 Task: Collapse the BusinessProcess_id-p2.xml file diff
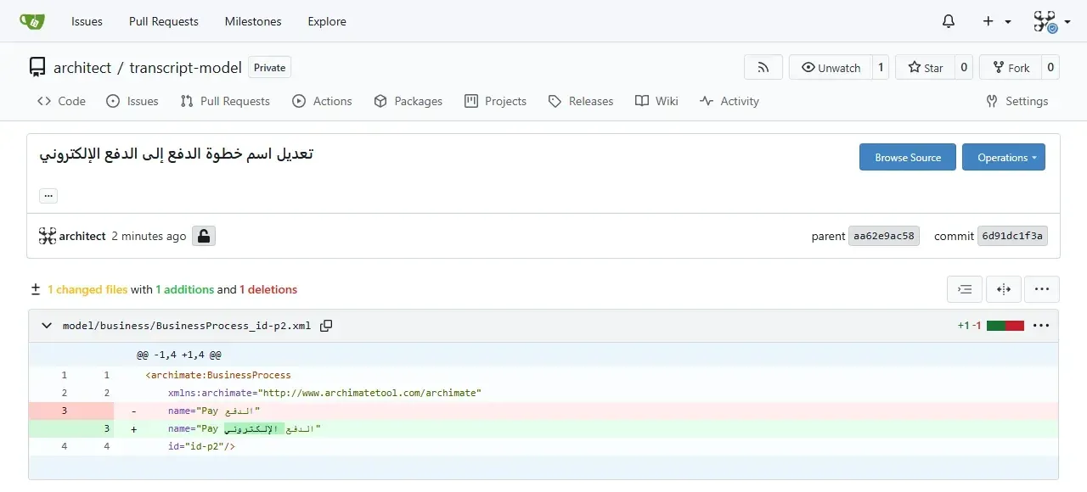45,326
